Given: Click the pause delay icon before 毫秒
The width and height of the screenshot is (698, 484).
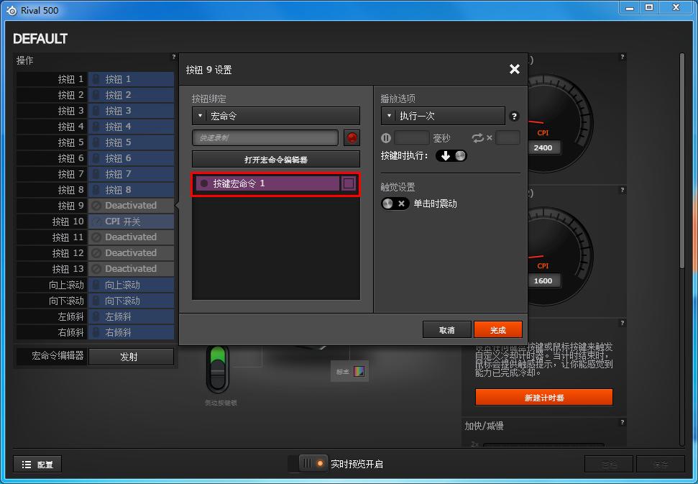Looking at the screenshot, I should coord(386,138).
